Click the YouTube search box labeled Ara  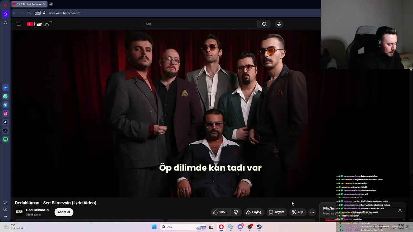(200, 24)
